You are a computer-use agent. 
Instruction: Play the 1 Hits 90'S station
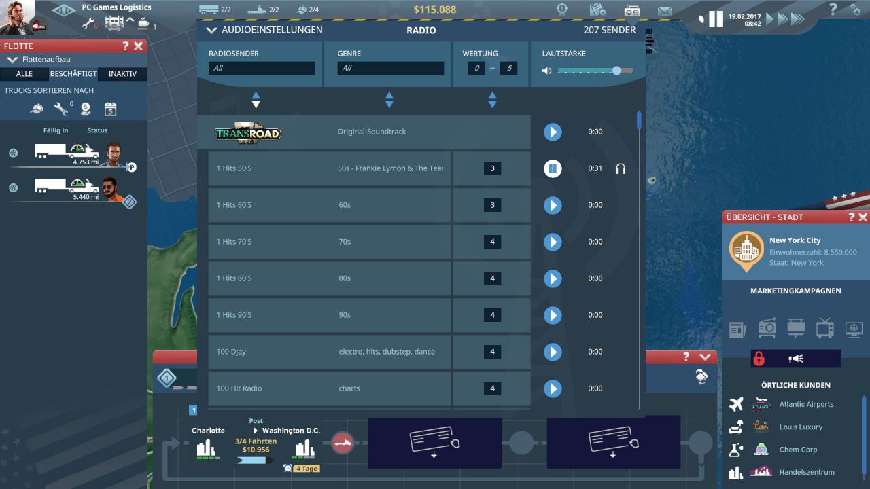click(553, 315)
